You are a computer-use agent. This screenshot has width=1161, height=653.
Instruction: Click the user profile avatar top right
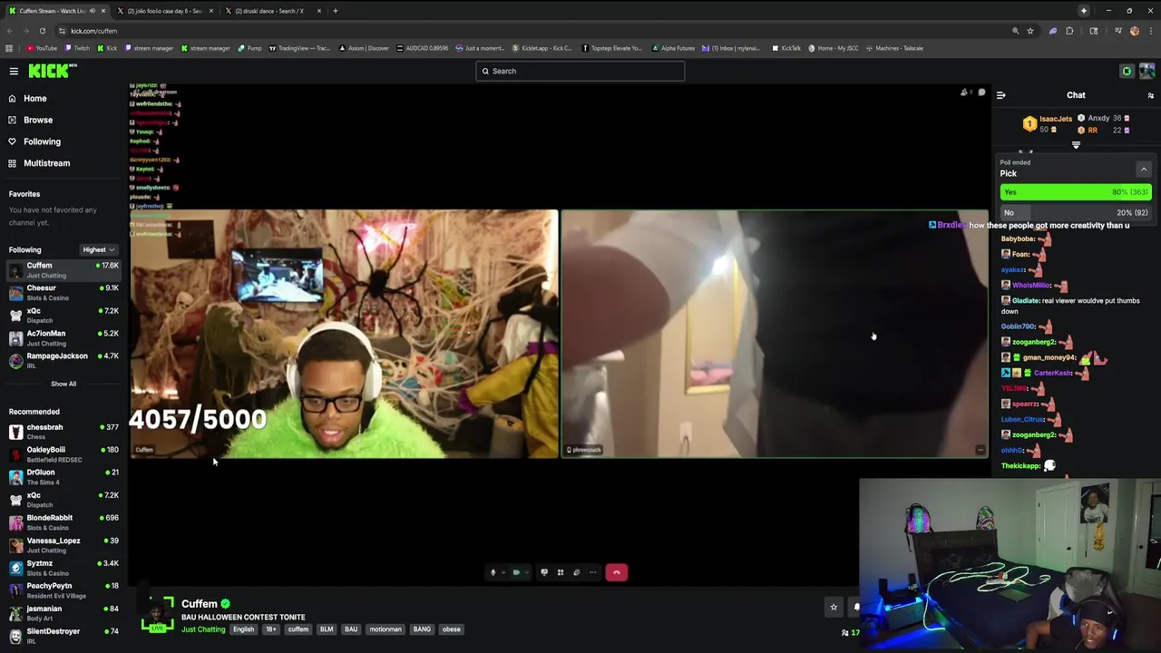pos(1146,71)
